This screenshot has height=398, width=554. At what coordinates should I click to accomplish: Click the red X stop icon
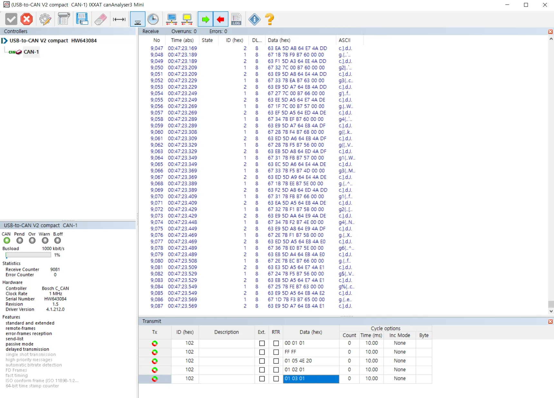[26, 19]
